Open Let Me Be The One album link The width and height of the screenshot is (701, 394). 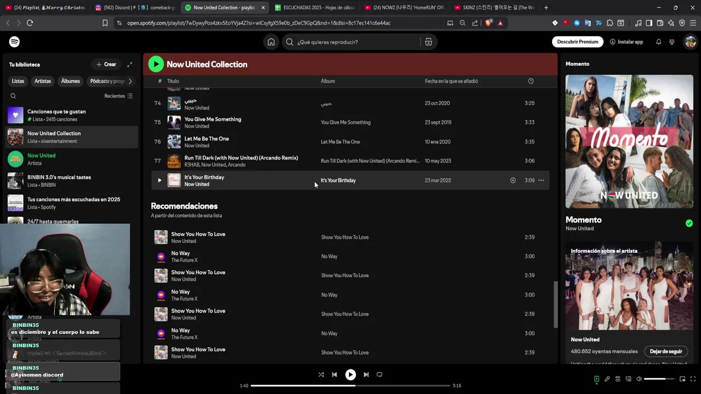[340, 142]
